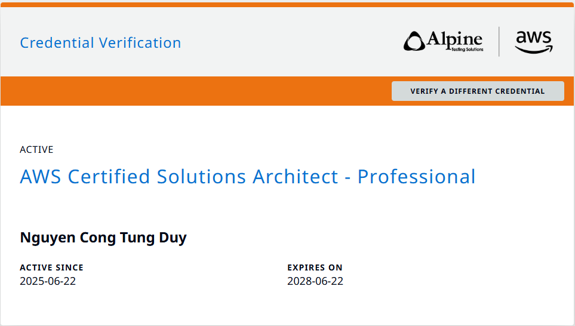Click the thin orange stripe at page top

287,5
